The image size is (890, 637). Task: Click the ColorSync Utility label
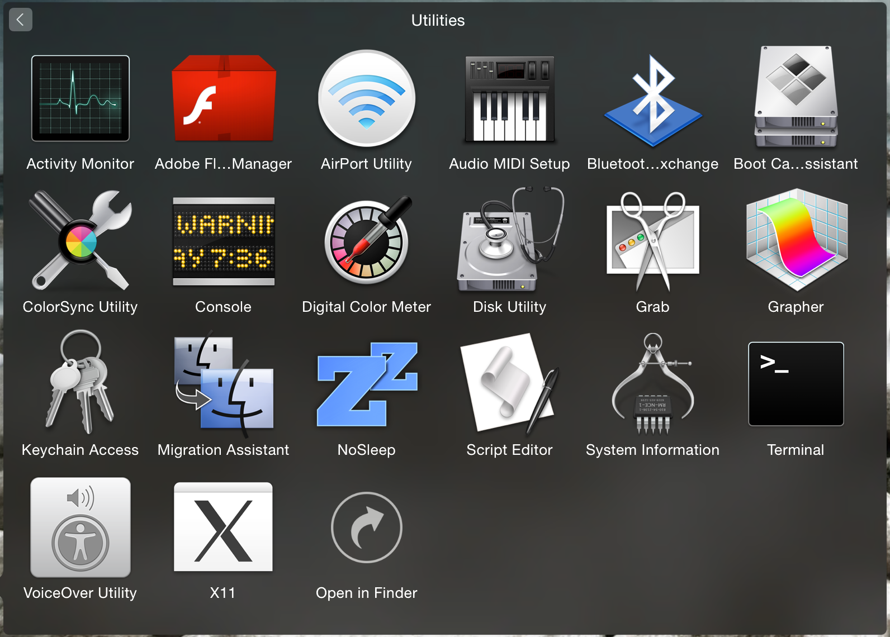81,307
